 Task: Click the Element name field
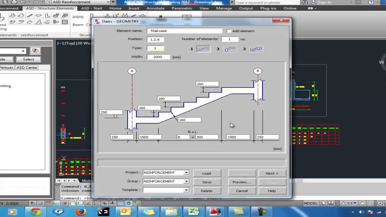pyautogui.click(x=184, y=31)
